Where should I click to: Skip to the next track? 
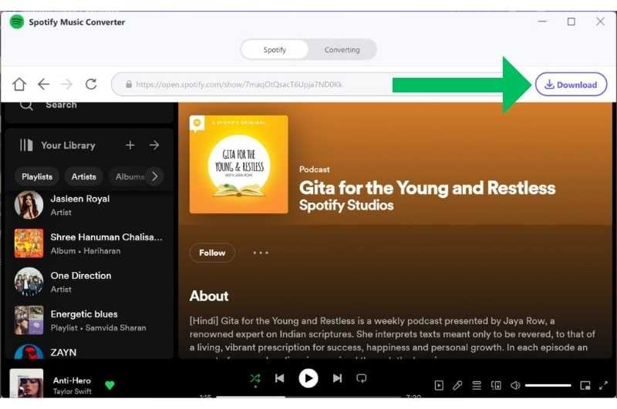(337, 378)
